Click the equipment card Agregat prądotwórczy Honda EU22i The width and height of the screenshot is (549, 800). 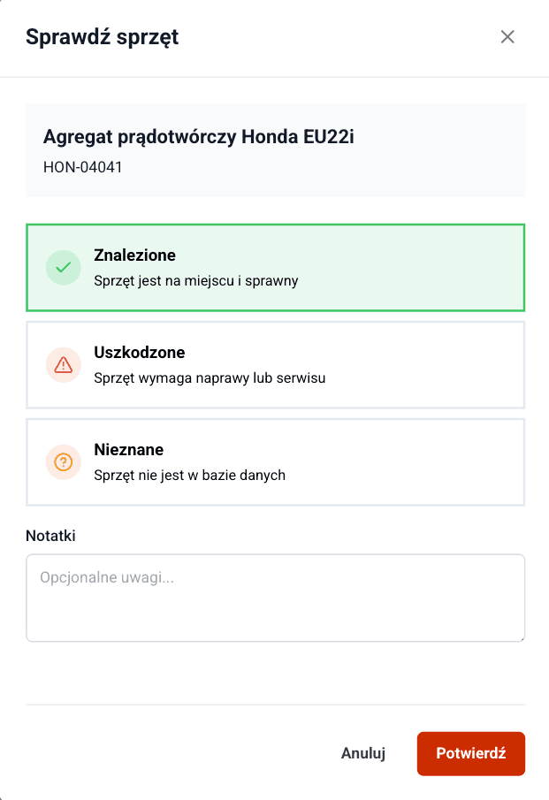click(x=274, y=150)
